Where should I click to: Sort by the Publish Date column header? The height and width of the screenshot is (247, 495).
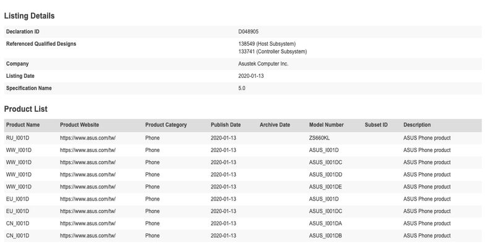pyautogui.click(x=225, y=125)
